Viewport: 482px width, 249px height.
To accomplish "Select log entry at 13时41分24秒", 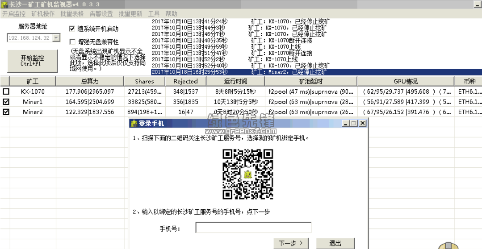I will 316,22.
